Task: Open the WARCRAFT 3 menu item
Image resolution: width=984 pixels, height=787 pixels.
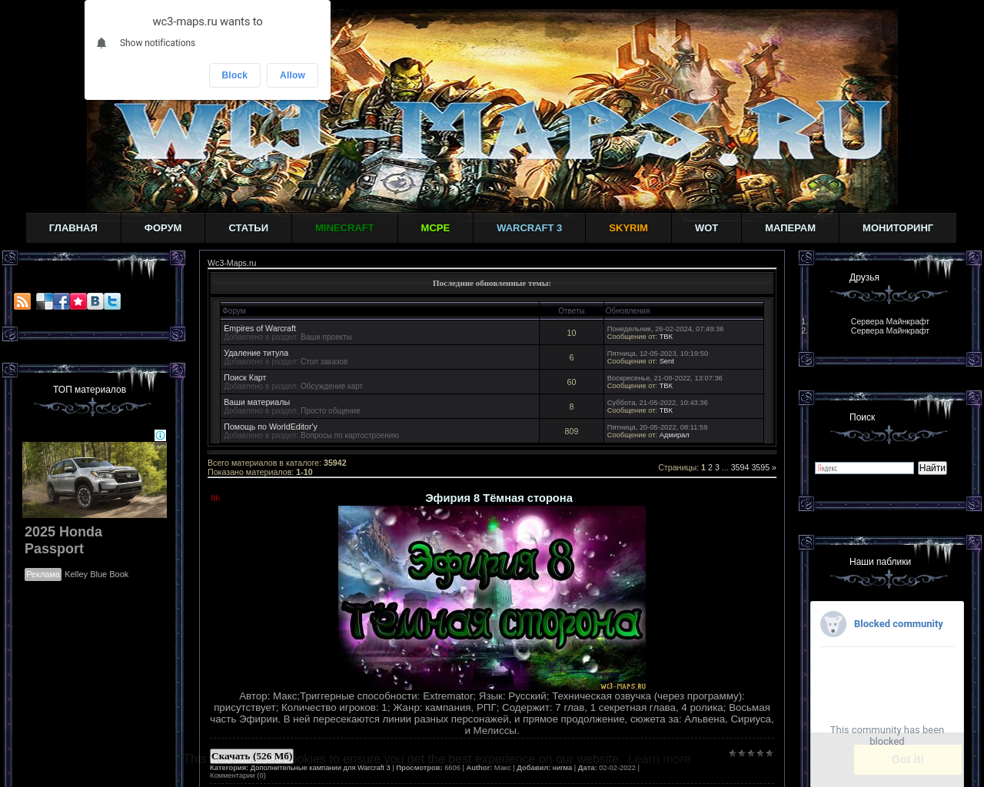Action: (x=529, y=228)
